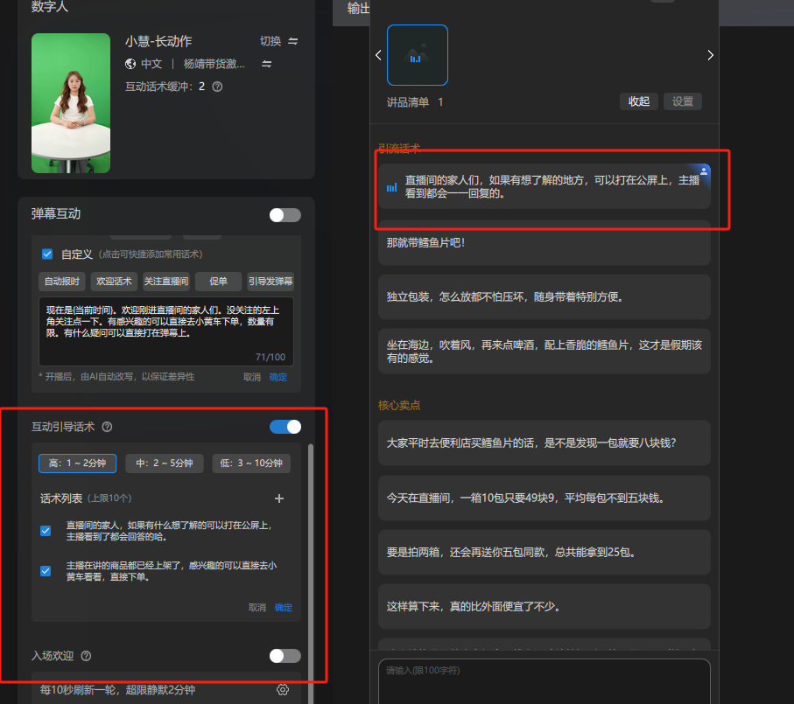The width and height of the screenshot is (794, 704).
Task: Click the 请输入 text input box
Action: pyautogui.click(x=543, y=680)
